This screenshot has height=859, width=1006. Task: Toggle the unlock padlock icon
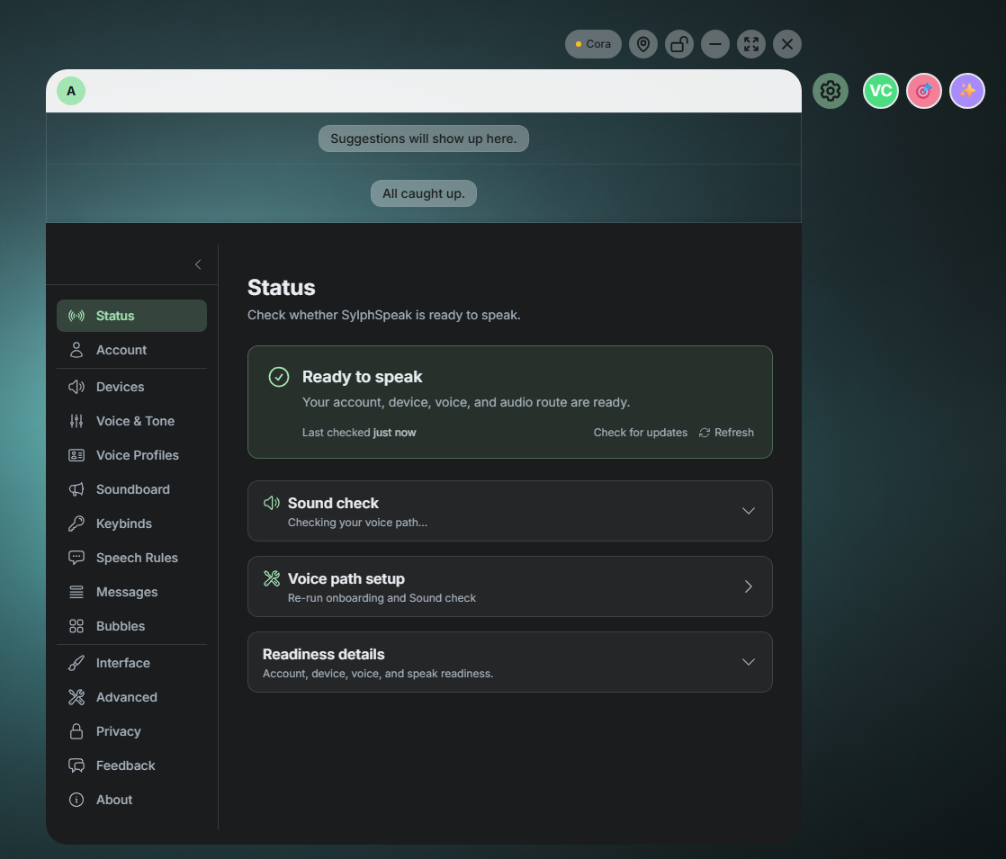point(678,44)
